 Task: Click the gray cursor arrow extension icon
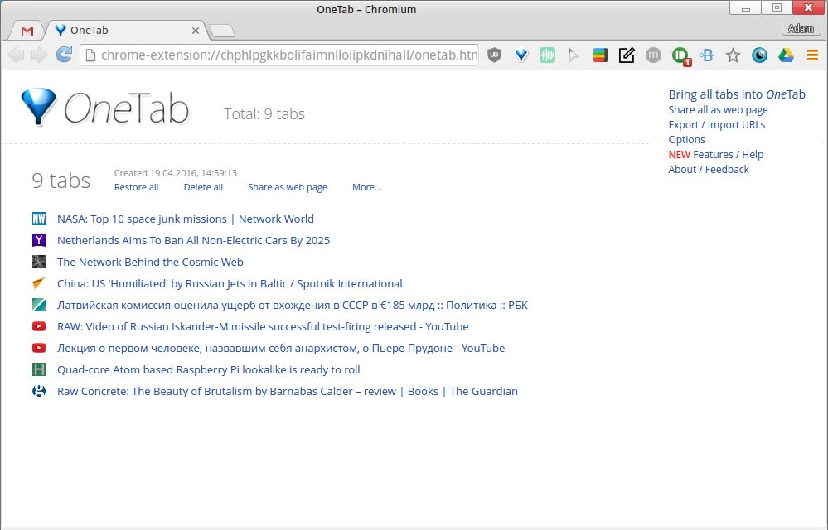(574, 55)
